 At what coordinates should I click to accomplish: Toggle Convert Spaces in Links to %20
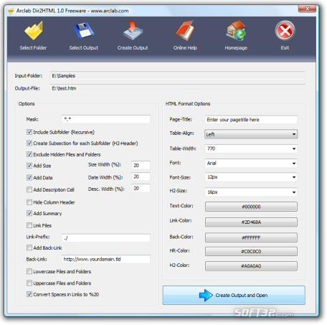click(29, 294)
